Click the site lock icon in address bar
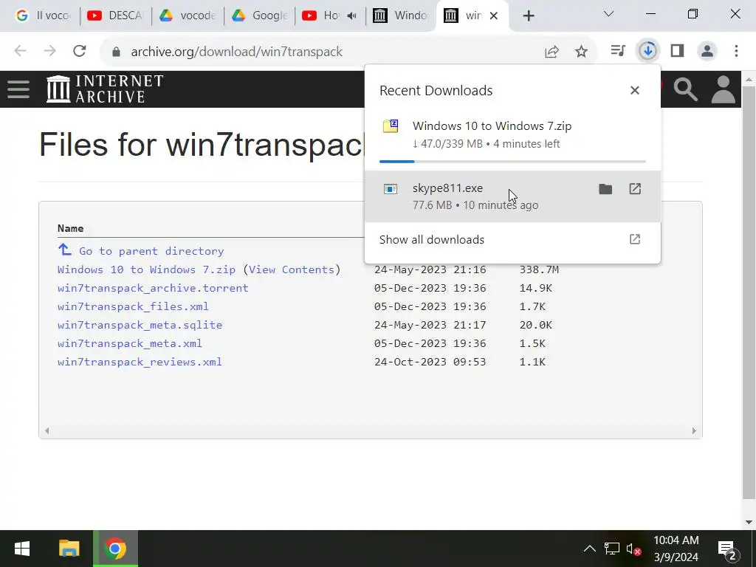756x567 pixels. coord(116,52)
